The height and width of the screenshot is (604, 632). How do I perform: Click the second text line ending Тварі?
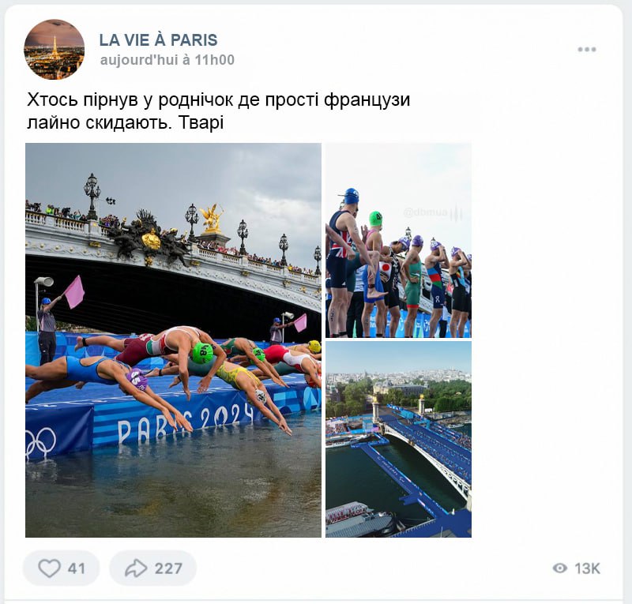(126, 122)
